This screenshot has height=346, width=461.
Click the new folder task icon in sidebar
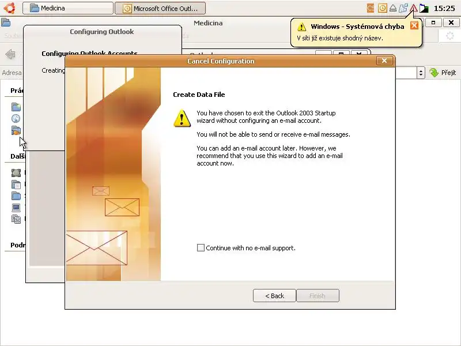pyautogui.click(x=16, y=107)
